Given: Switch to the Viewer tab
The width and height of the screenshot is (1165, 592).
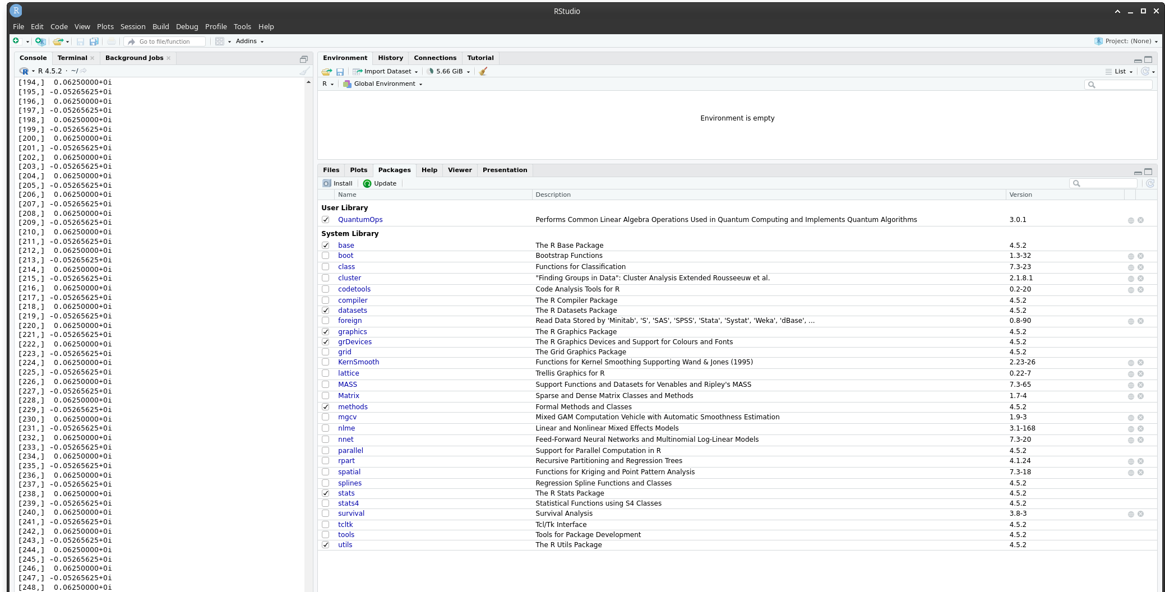Looking at the screenshot, I should [x=460, y=170].
